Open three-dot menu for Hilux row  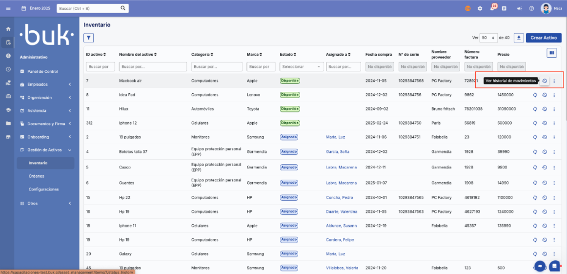tap(554, 109)
